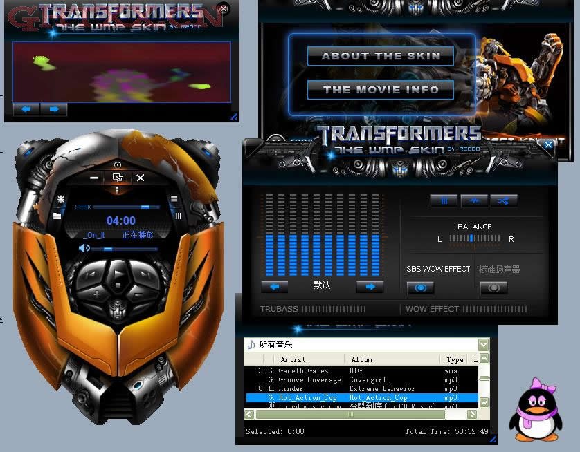
Task: Adjust the TRUBASS level slider
Action: (x=334, y=309)
